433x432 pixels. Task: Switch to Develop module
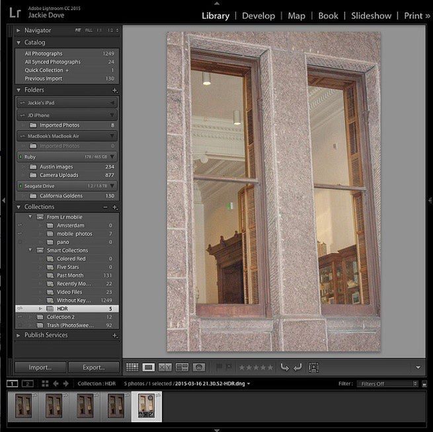258,16
